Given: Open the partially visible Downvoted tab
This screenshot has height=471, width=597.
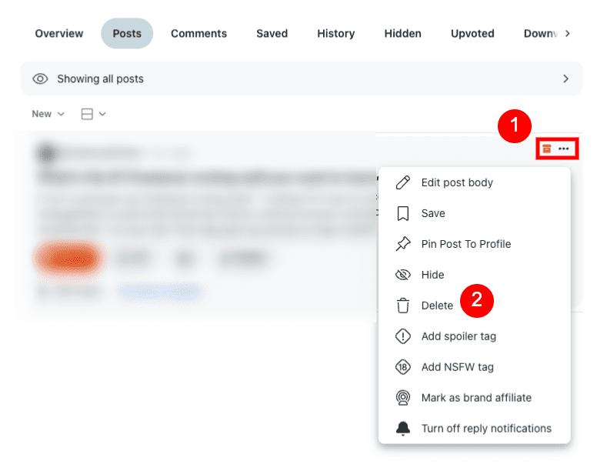Looking at the screenshot, I should coord(540,34).
